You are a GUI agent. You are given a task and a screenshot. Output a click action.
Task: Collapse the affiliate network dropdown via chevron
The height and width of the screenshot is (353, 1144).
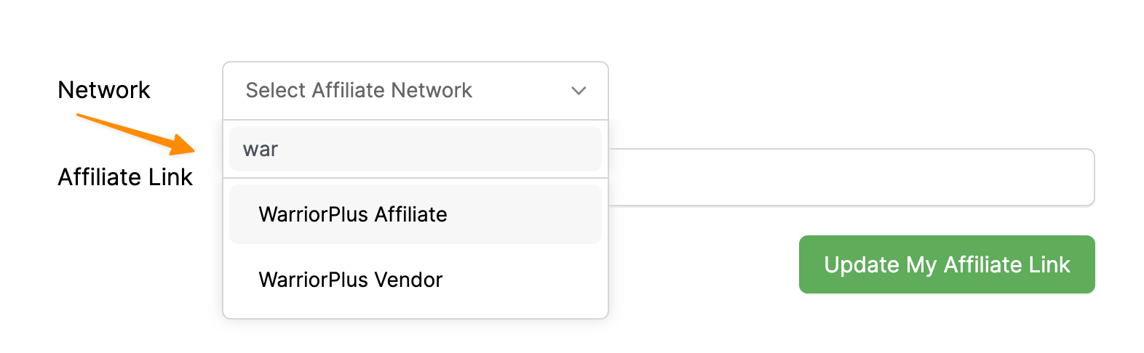579,91
